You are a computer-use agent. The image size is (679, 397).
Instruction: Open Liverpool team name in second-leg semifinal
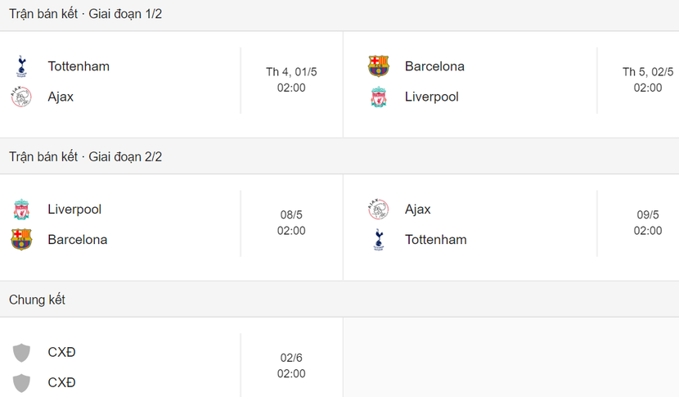[74, 210]
